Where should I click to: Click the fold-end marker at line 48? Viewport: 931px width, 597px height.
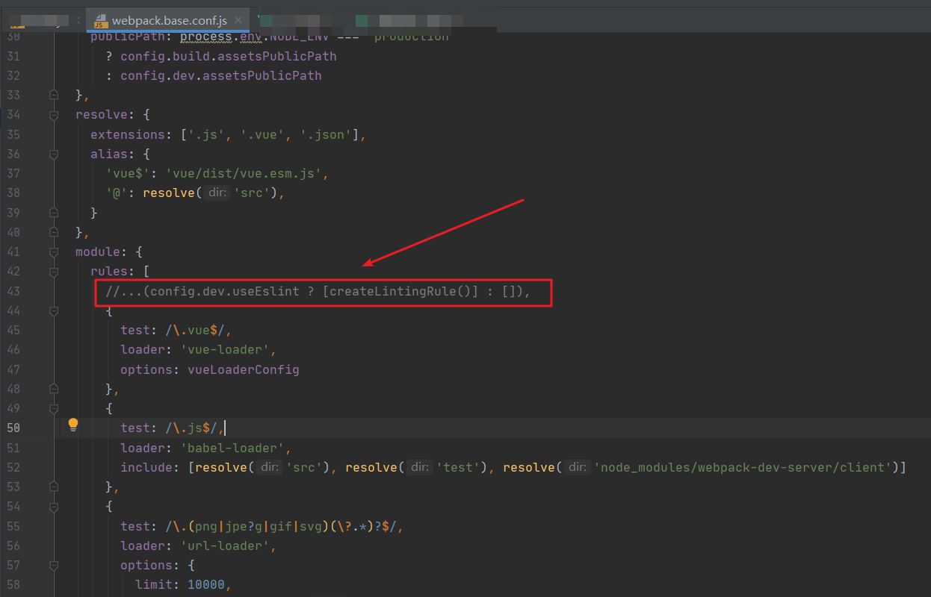click(x=53, y=388)
